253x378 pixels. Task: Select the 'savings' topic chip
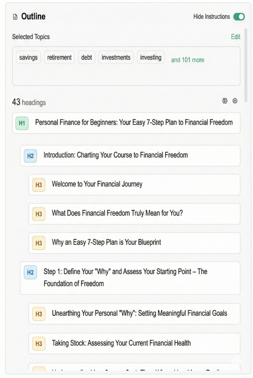[28, 58]
